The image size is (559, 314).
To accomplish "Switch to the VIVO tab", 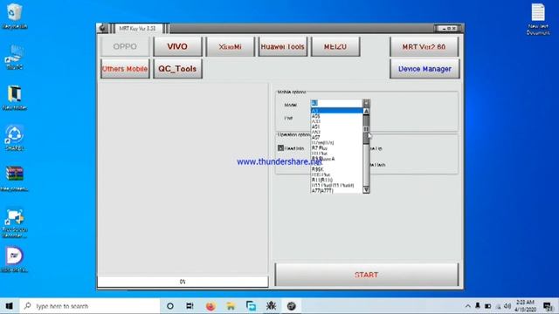I will [x=177, y=46].
